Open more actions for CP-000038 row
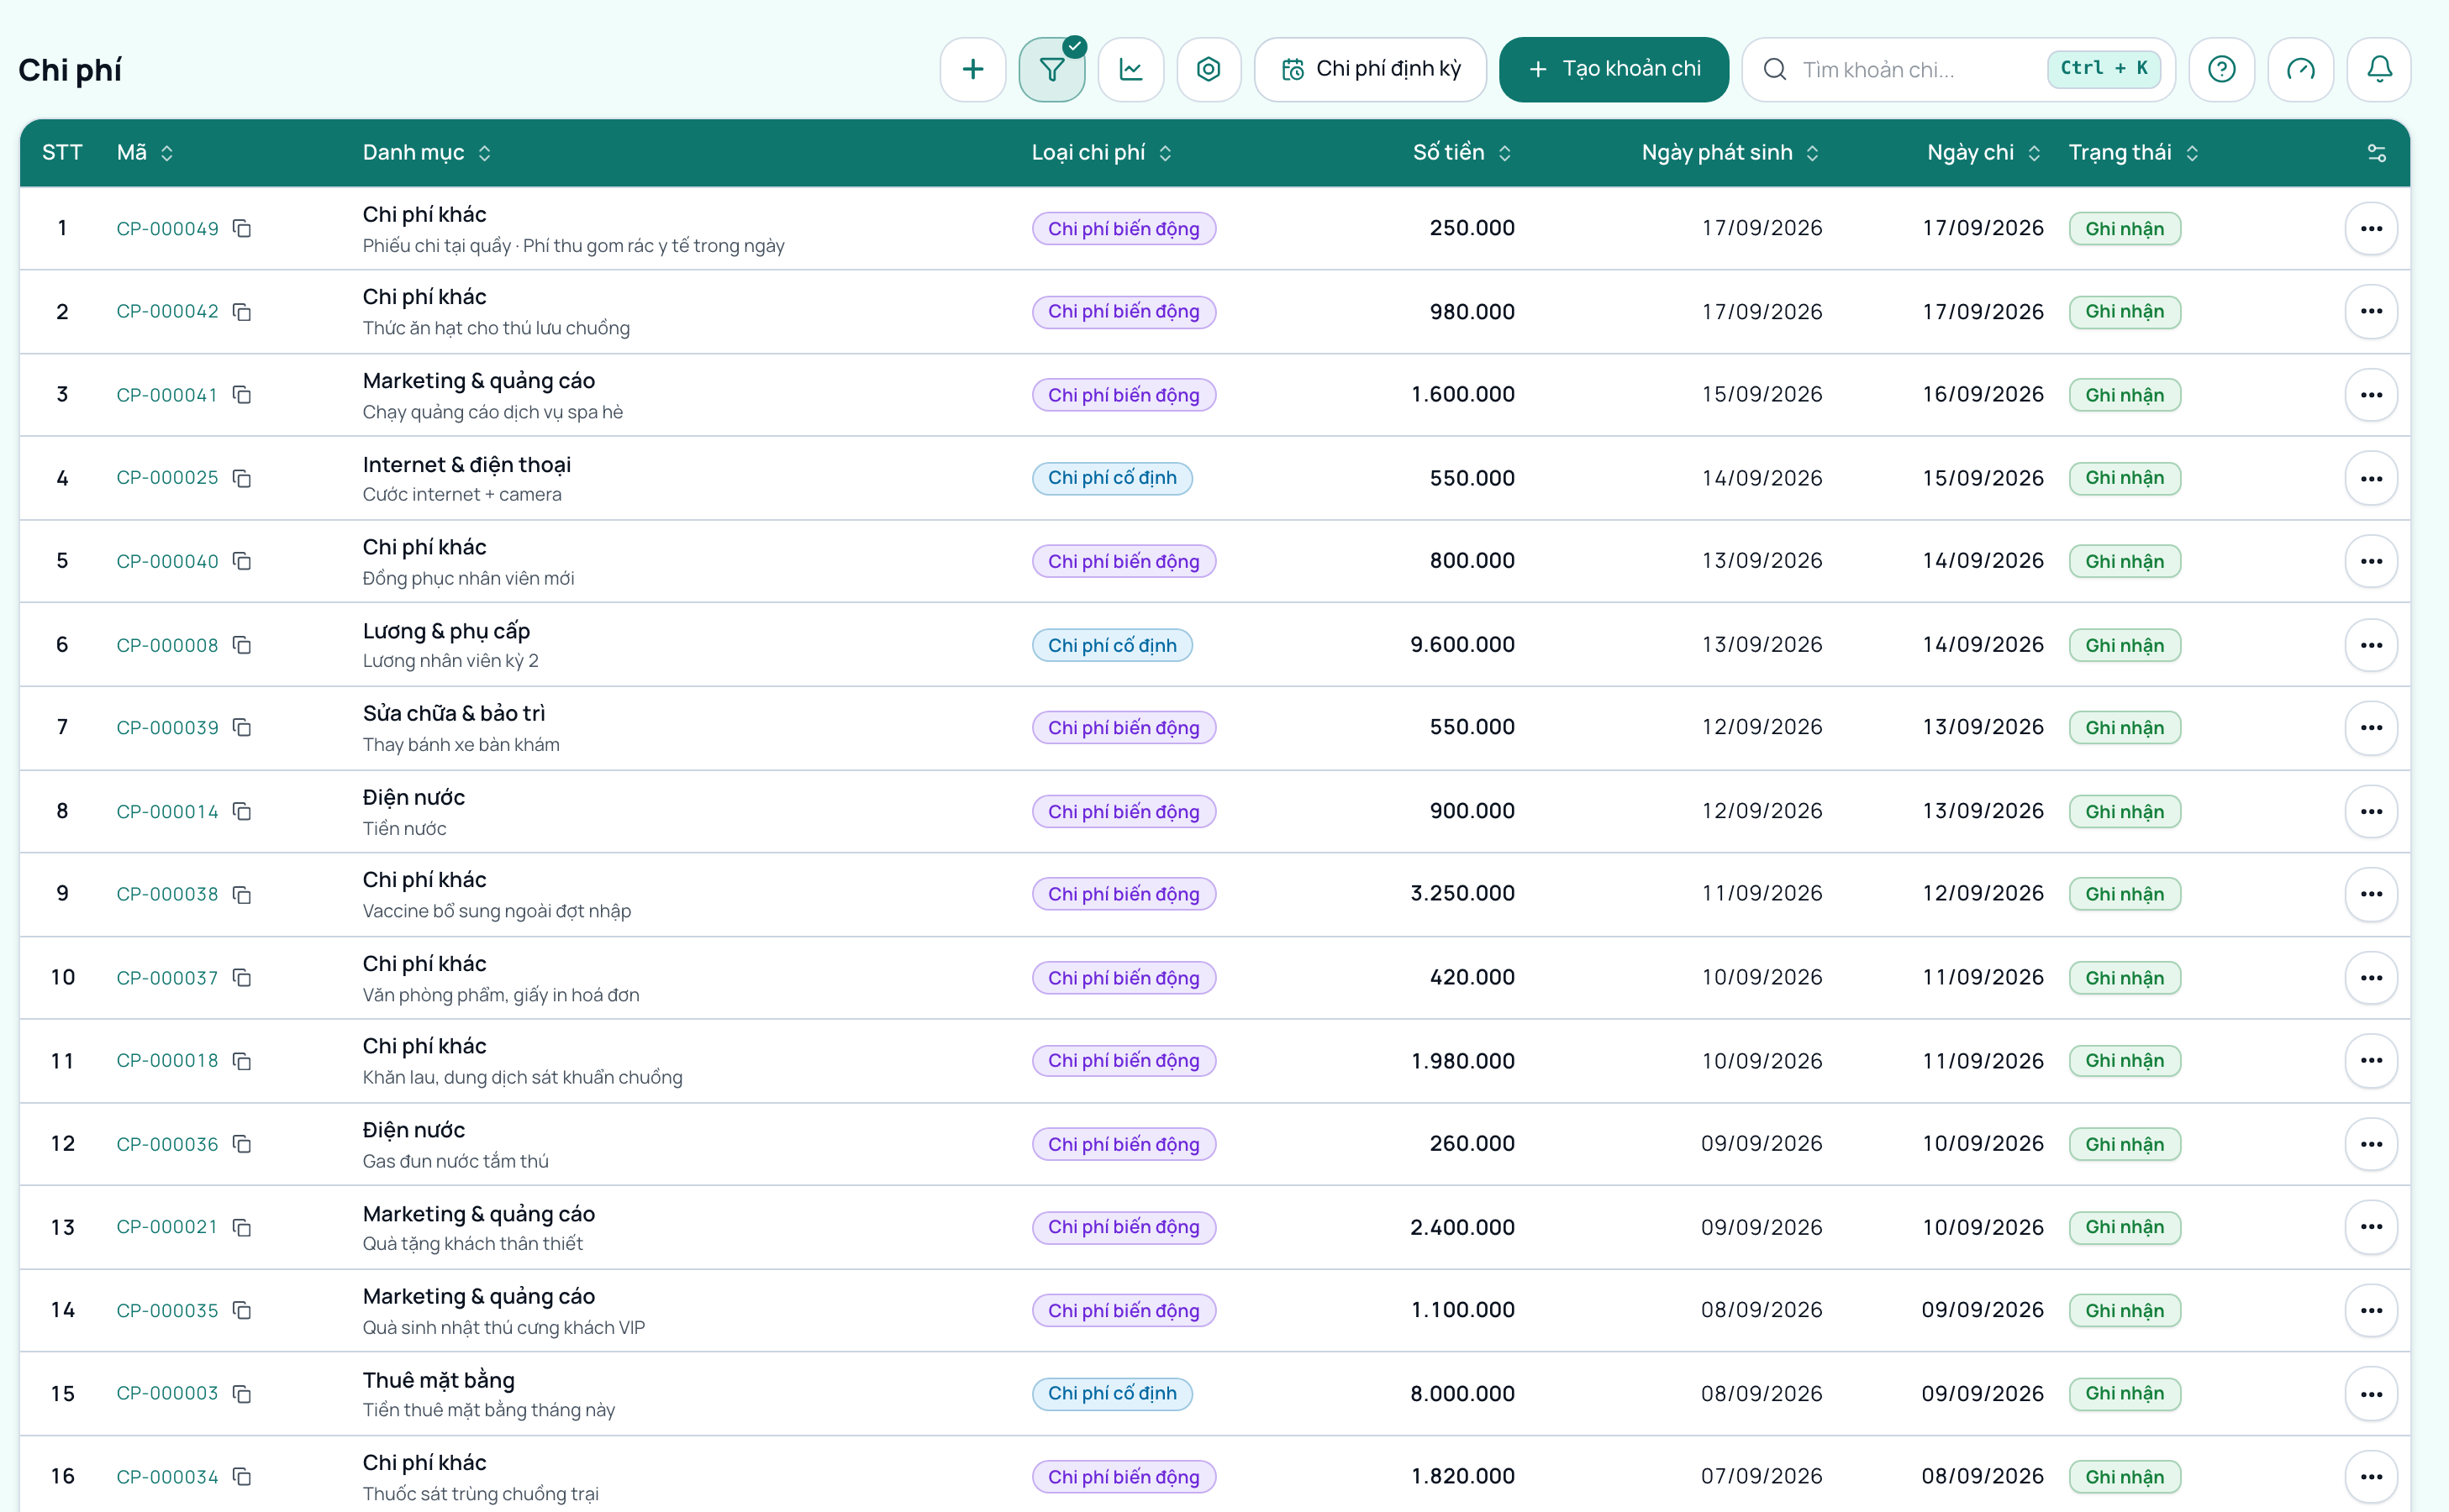This screenshot has height=1512, width=2449. [x=2371, y=894]
